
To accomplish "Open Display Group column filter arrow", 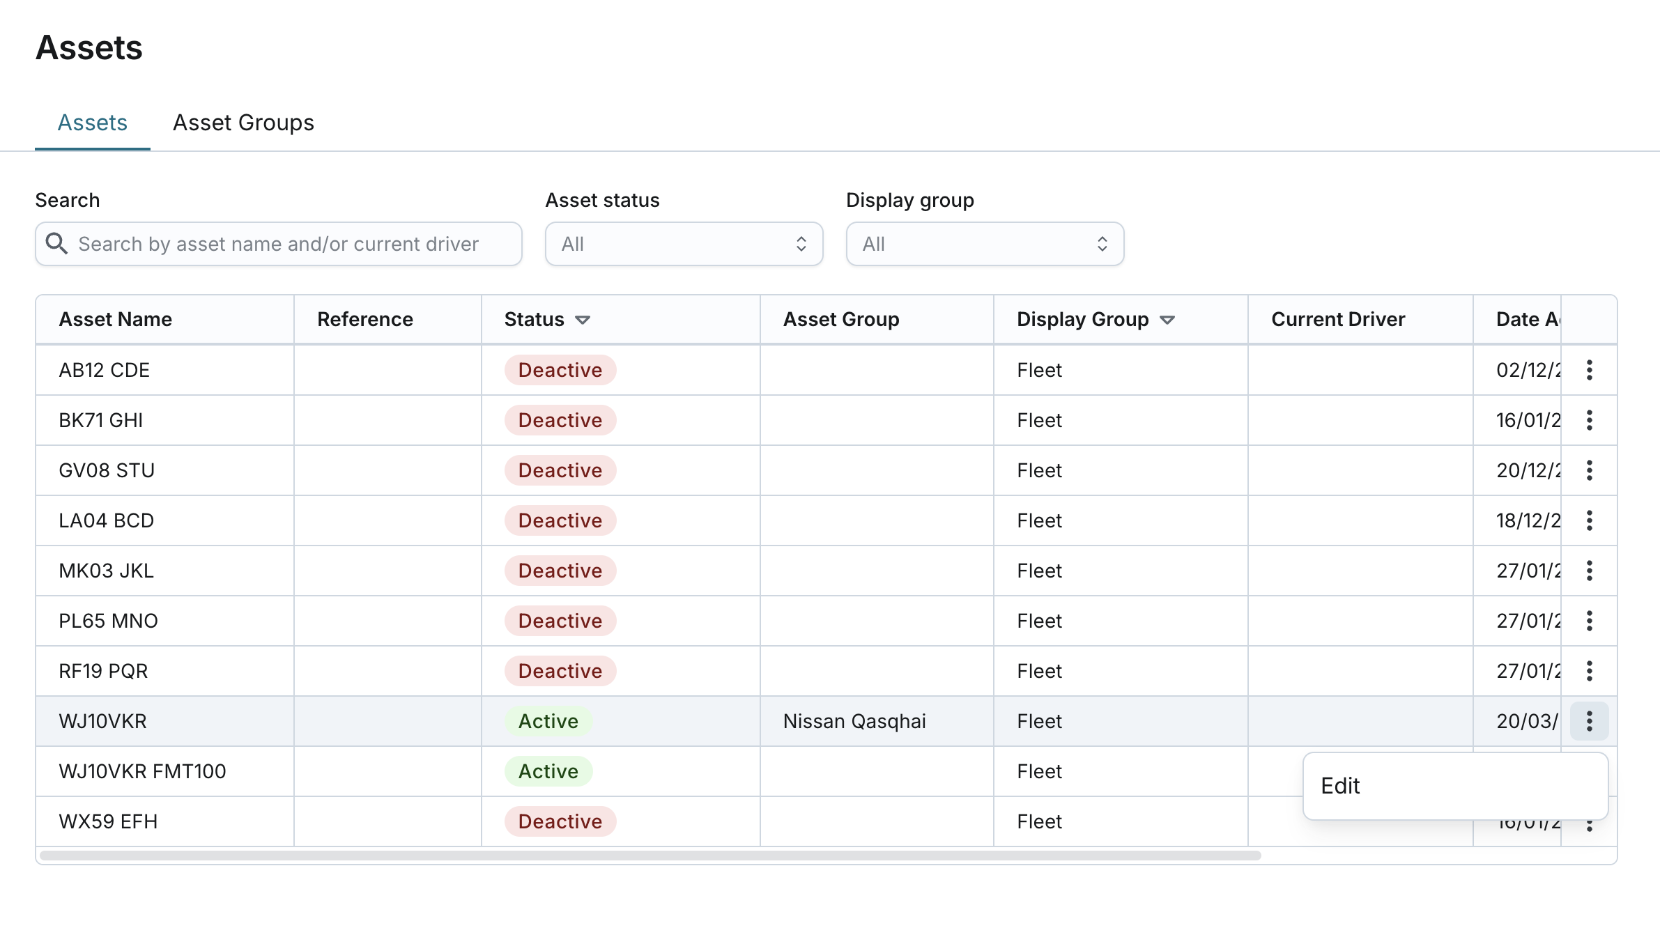I will coord(1167,320).
